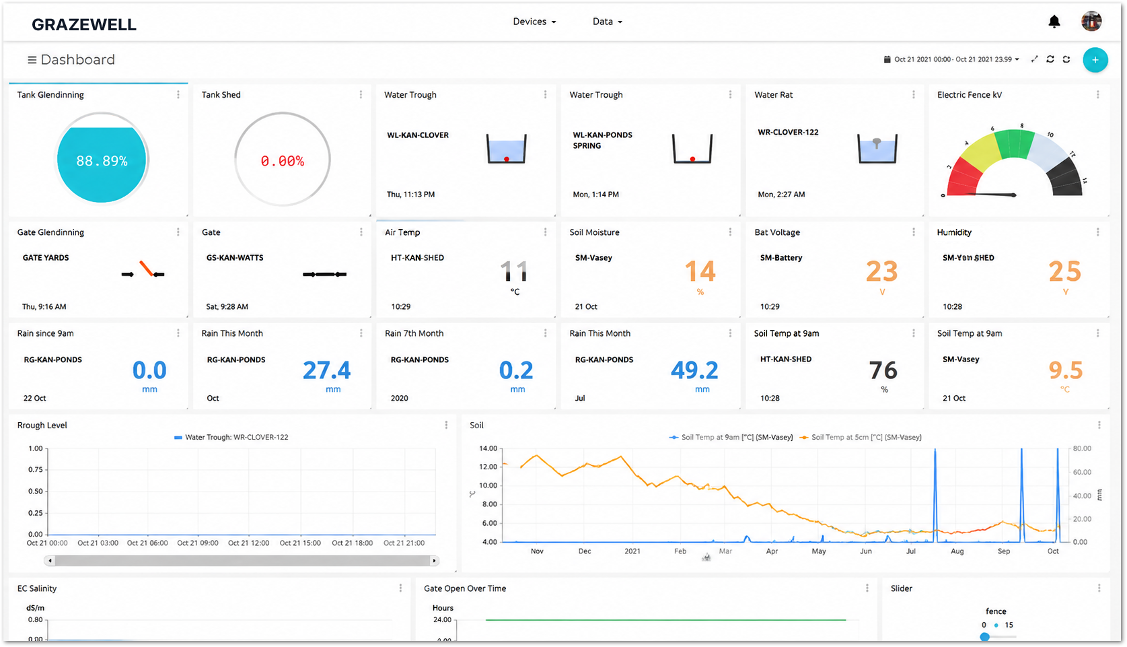
Task: Add a widget with the teal plus button
Action: click(x=1095, y=60)
